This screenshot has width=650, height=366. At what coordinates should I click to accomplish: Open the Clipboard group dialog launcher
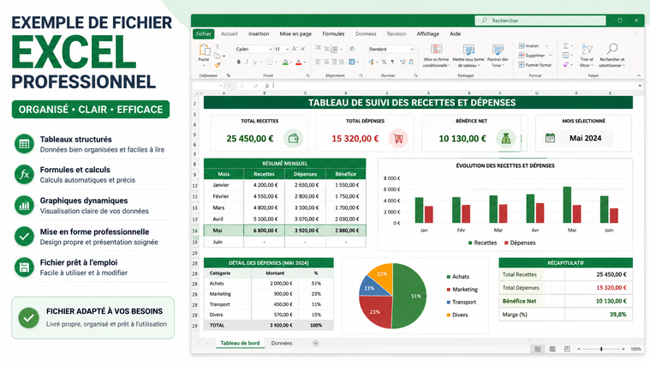[228, 75]
